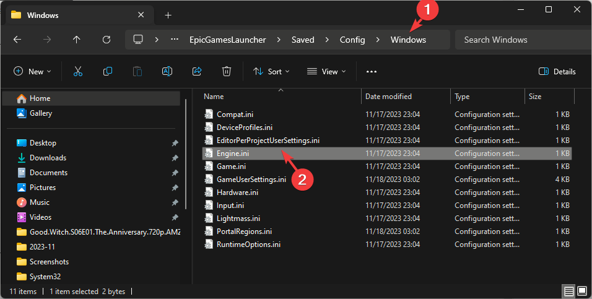Open the Sort dropdown menu
The image size is (592, 299).
271,71
